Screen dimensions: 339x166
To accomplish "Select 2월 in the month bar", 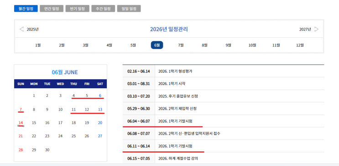I will [x=62, y=45].
